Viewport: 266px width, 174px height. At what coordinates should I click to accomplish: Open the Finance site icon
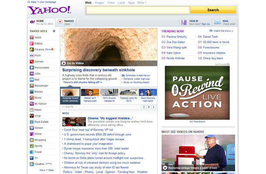coord(32,50)
